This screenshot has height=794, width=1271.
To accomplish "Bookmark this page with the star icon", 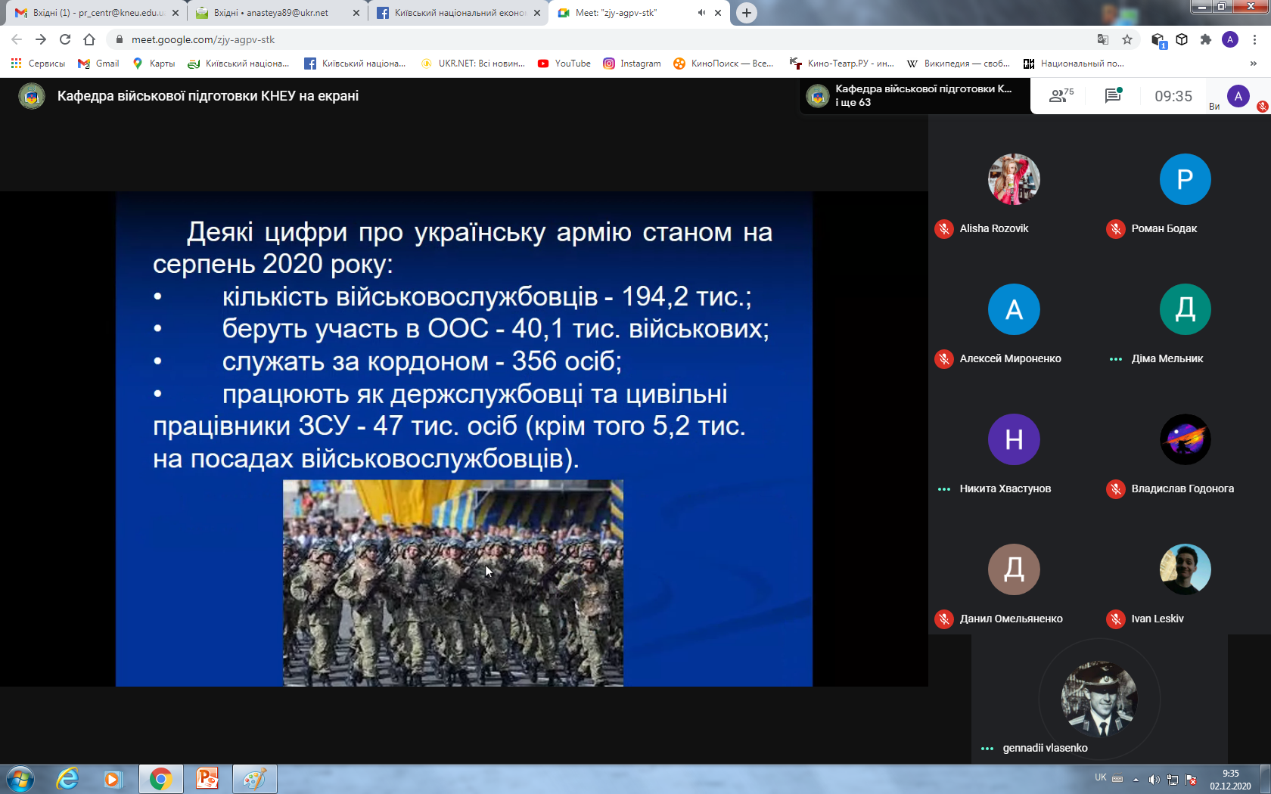I will coord(1127,39).
